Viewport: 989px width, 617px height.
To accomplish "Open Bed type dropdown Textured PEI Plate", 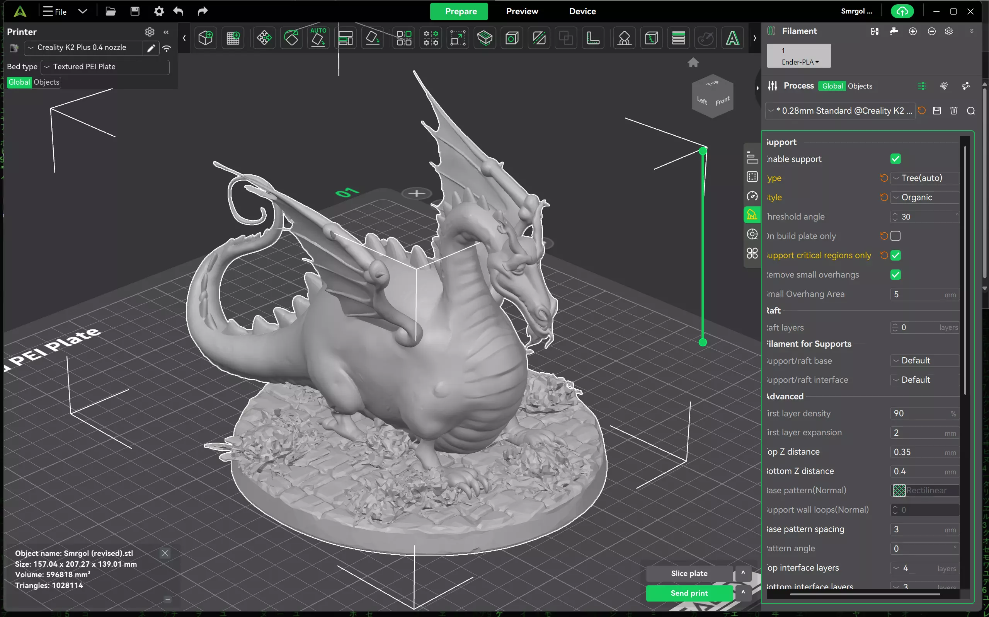I will [105, 67].
